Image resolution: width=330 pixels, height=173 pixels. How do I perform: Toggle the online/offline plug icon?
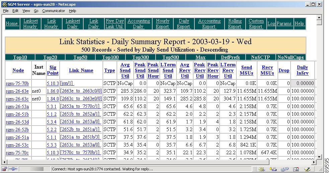coord(13,169)
